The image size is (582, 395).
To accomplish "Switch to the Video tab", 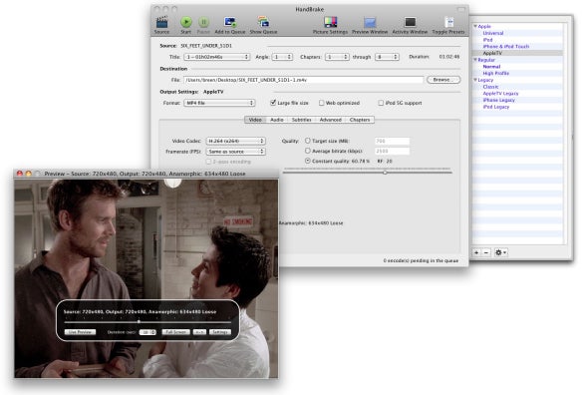I will [255, 120].
